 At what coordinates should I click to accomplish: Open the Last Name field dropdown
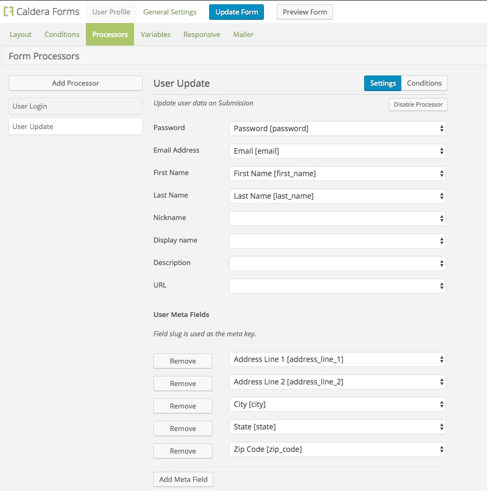coord(337,196)
